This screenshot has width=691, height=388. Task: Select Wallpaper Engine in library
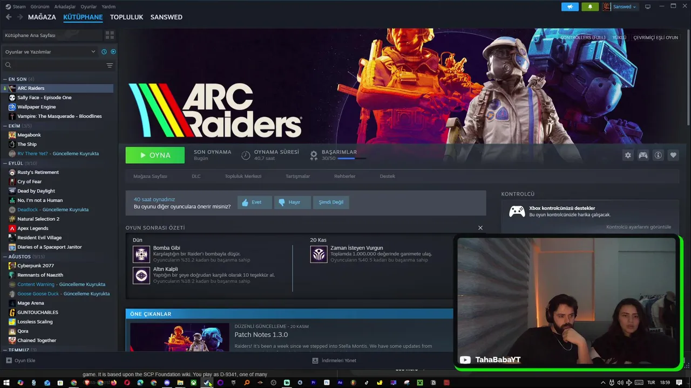(x=36, y=107)
